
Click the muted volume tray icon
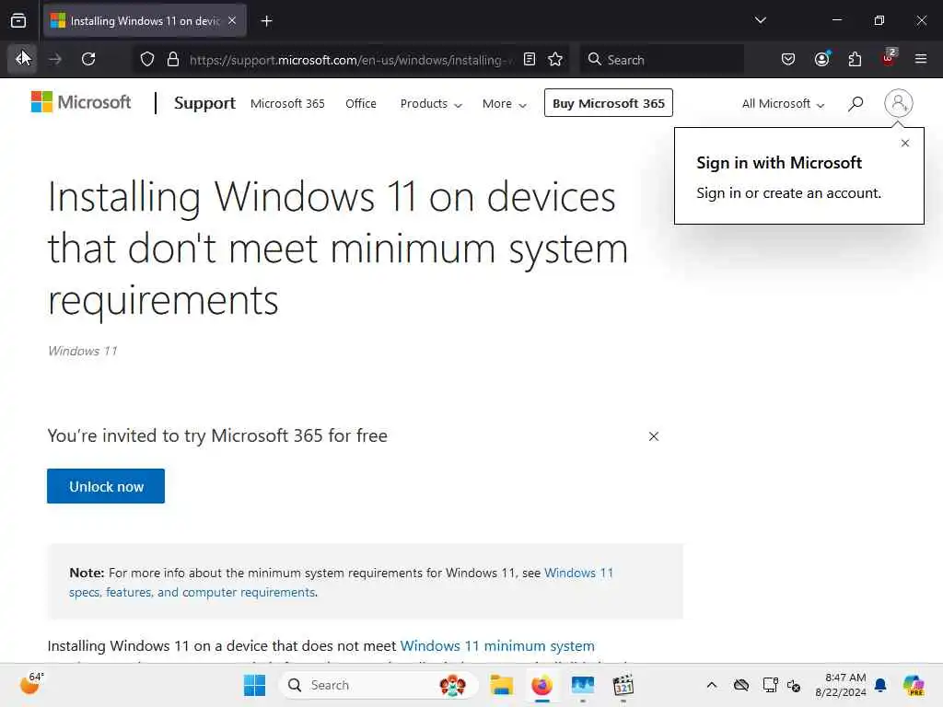pos(794,685)
